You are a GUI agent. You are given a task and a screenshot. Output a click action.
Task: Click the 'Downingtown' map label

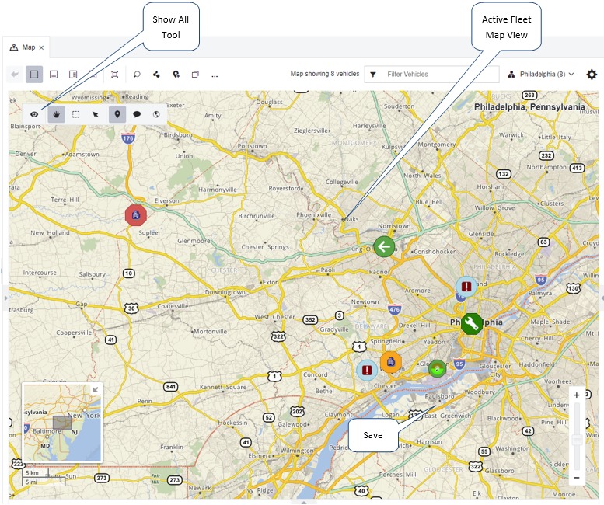225,292
